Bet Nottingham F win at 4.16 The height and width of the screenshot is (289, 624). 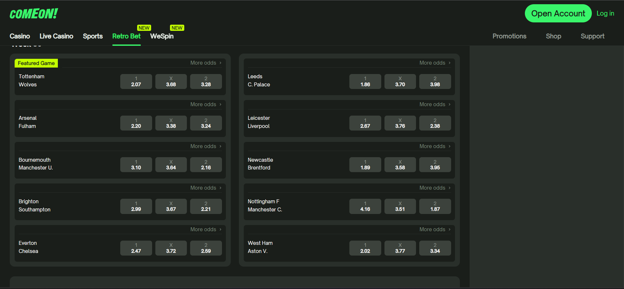pos(365,206)
